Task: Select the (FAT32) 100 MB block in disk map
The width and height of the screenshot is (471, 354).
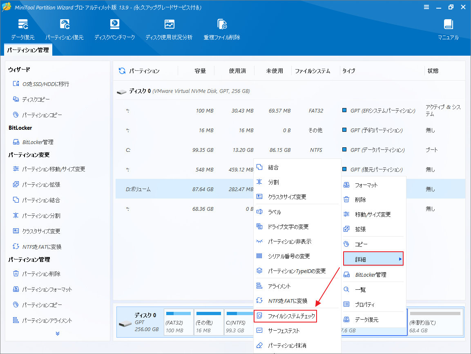Action: point(179,322)
